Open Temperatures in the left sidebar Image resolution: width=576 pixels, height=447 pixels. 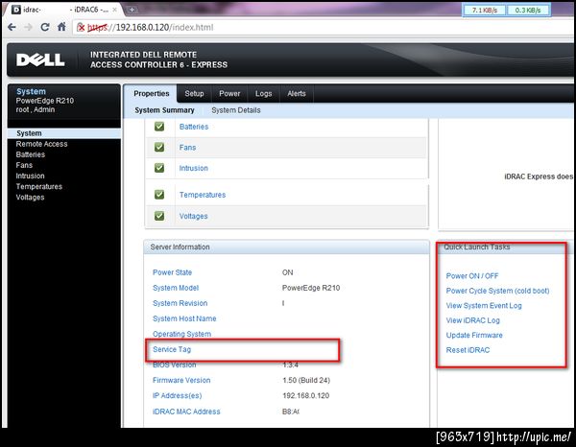[39, 186]
